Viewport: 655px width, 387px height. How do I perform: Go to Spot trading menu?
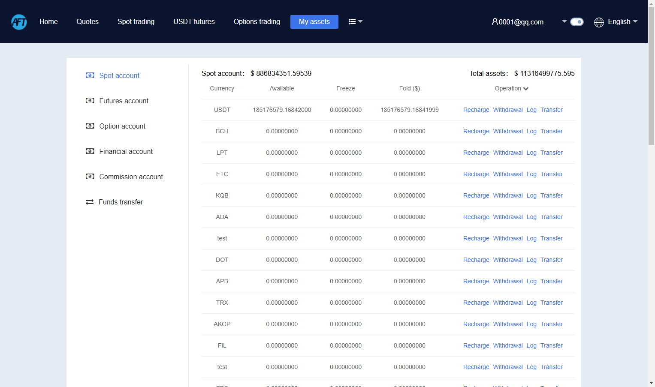(136, 21)
